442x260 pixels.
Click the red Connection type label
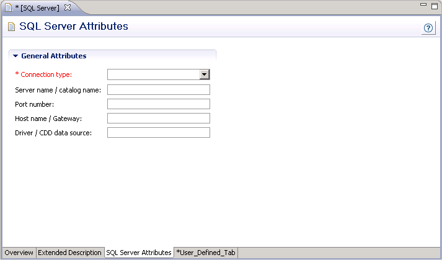43,74
